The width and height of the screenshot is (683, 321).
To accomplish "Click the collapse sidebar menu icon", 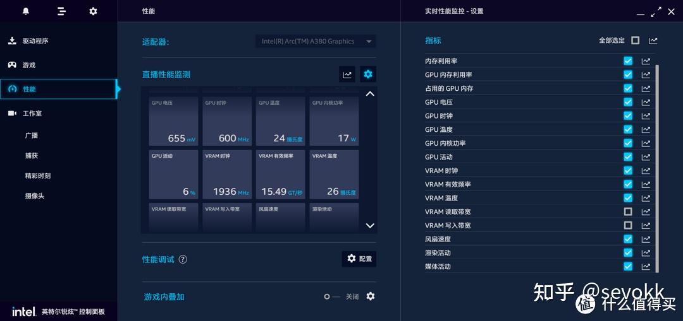I will [x=61, y=11].
